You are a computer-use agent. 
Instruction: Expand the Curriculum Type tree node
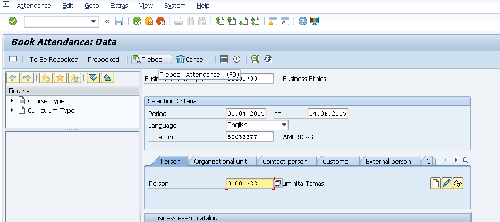[x=12, y=110]
